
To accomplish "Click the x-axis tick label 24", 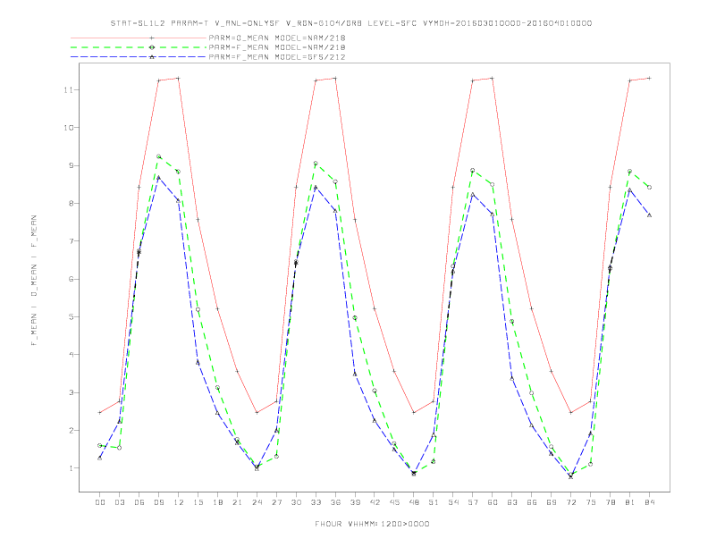I will pyautogui.click(x=257, y=502).
